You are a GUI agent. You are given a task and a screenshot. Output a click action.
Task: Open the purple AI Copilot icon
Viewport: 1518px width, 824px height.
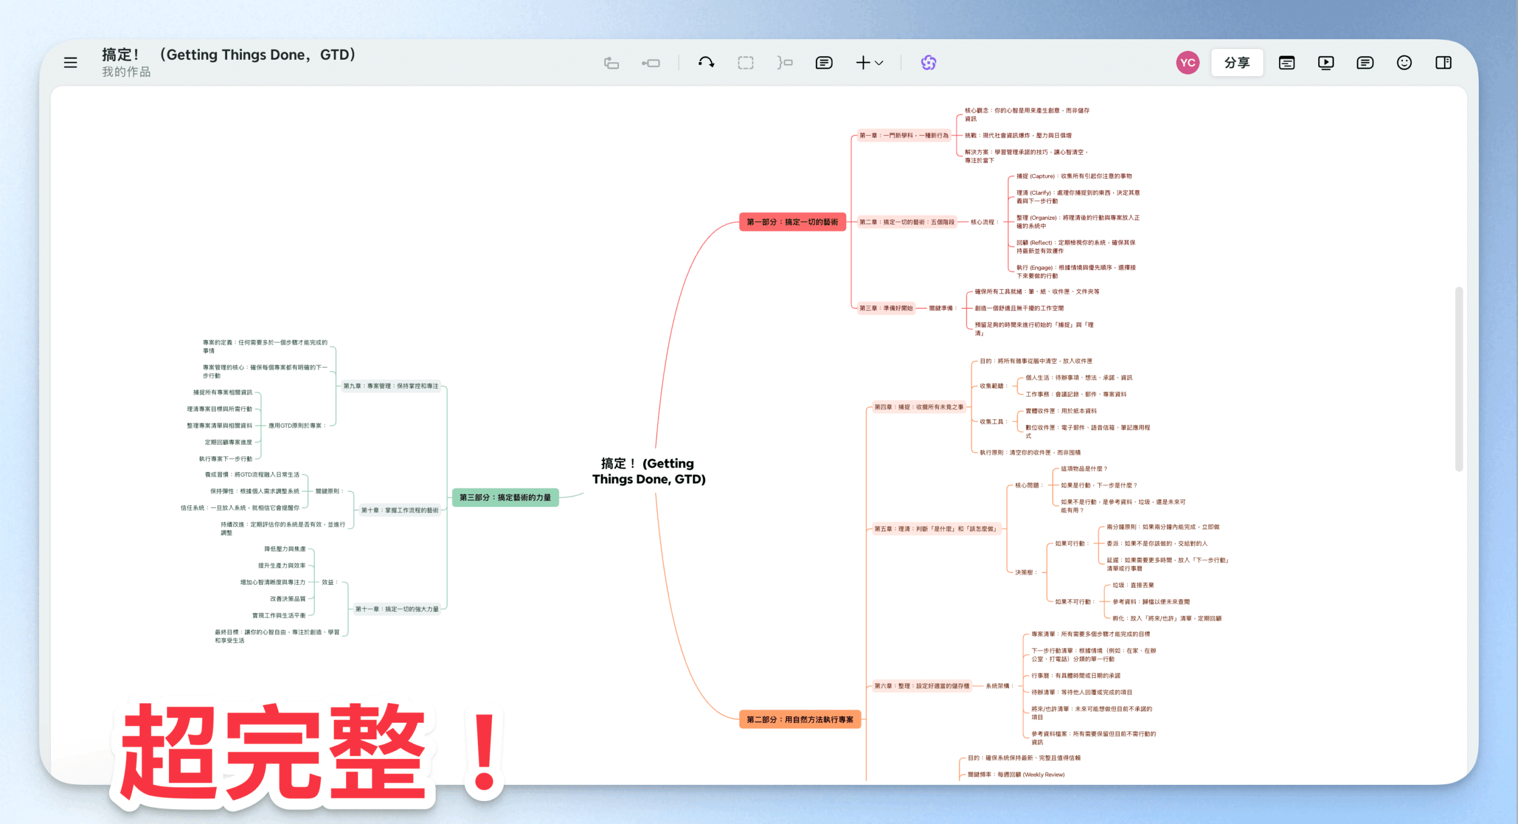[x=929, y=63]
